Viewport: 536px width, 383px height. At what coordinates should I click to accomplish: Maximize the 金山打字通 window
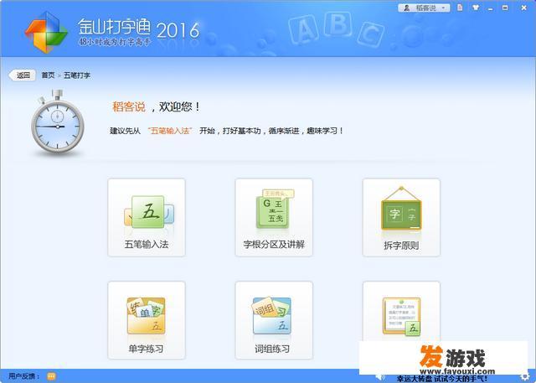[x=505, y=8]
